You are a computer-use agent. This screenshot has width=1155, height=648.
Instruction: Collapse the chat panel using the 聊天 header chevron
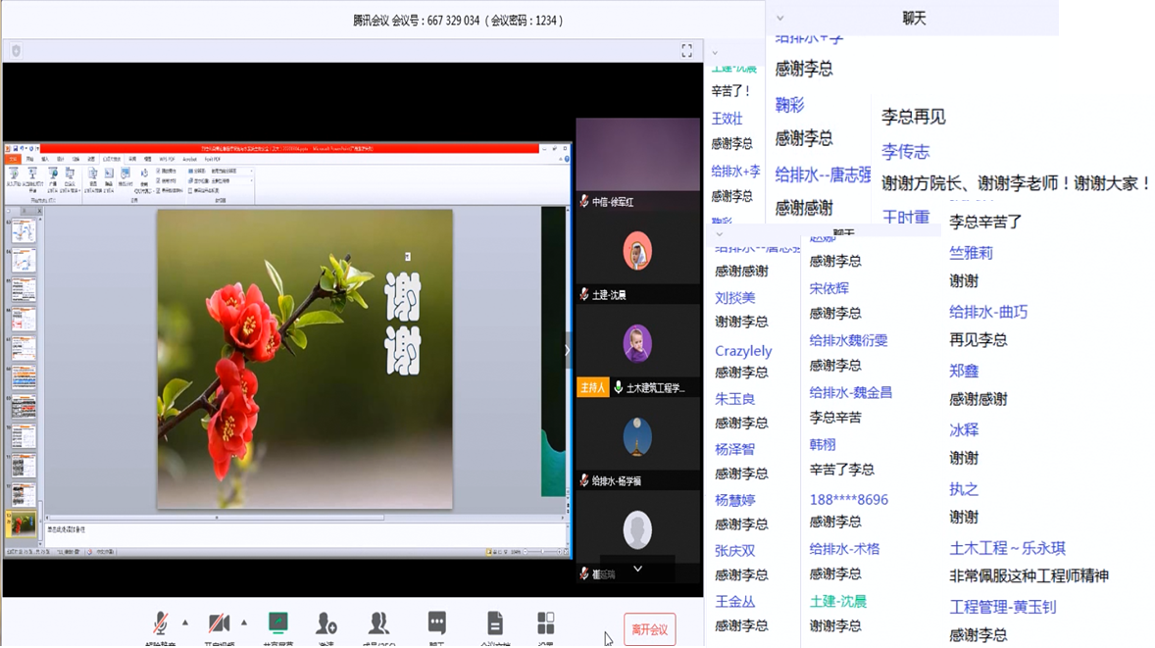click(x=780, y=19)
